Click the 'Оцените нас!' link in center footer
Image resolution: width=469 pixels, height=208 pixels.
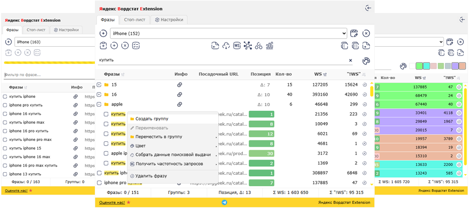coord(112,202)
